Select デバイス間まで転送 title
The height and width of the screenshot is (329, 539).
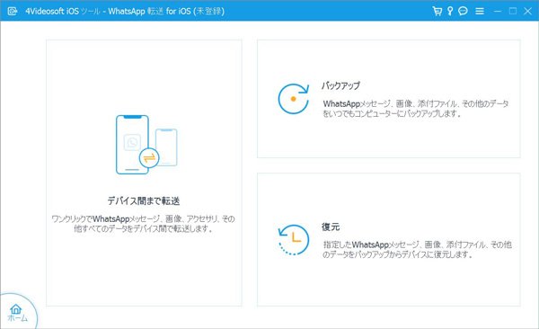[x=144, y=200]
